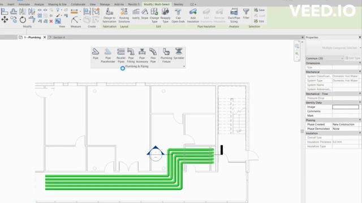The height and width of the screenshot is (203, 362).
Task: Open the Massing & Site ribbon tab
Action: click(x=57, y=4)
